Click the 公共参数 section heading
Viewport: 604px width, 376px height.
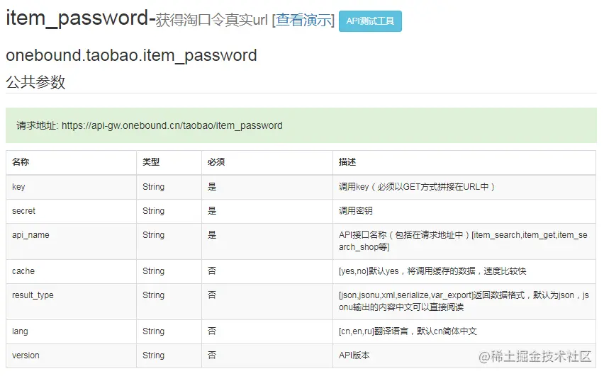coord(35,82)
